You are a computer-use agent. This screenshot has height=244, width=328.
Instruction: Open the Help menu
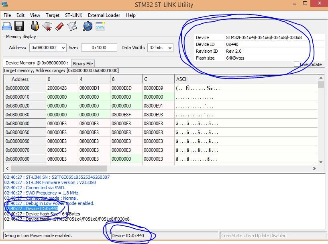click(130, 15)
